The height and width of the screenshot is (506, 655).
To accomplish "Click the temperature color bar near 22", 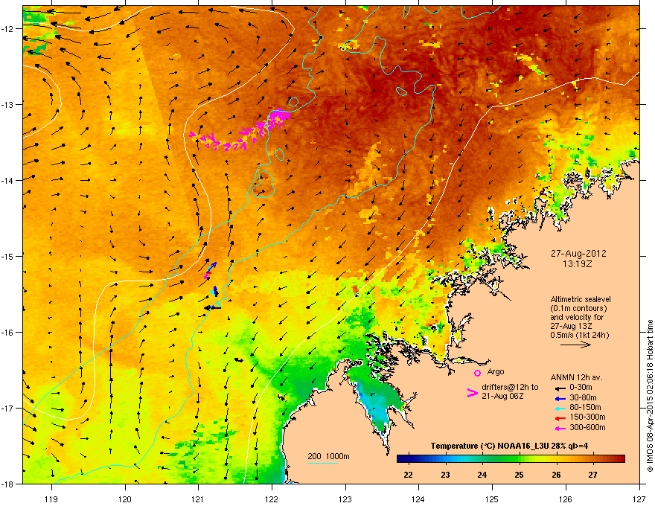I will 408,459.
